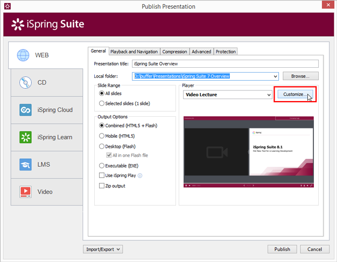Viewport: 337px width, 262px height.
Task: Switch to the General tab
Action: (x=98, y=51)
